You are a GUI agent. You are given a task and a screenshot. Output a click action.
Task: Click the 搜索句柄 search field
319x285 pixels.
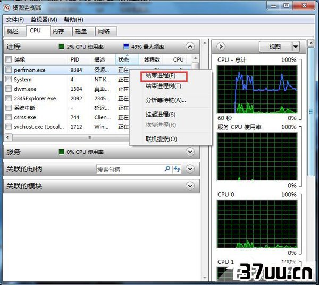tap(130, 169)
